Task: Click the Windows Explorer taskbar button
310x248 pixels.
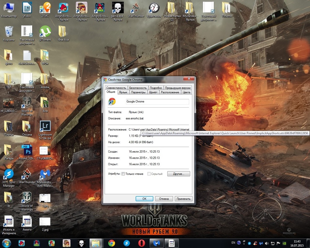Action: pos(96,243)
